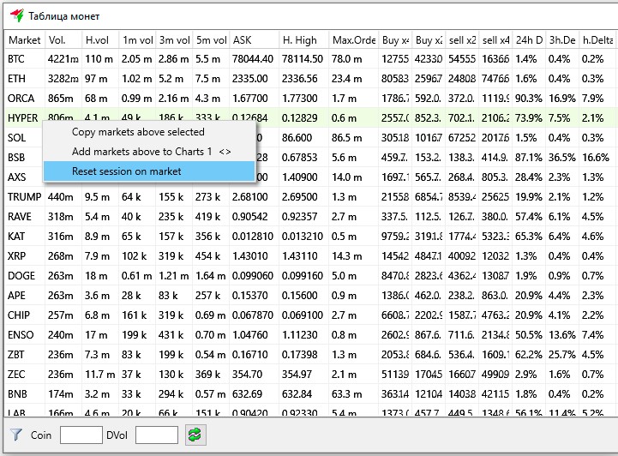Click the DVol filter input box
The width and height of the screenshot is (618, 456).
[156, 435]
